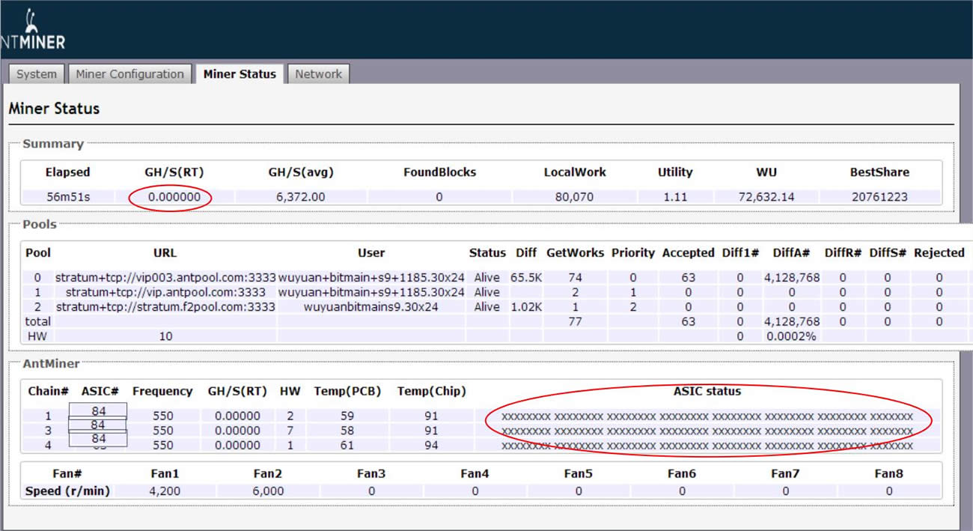Viewport: 973px width, 531px height.
Task: Click the Elapsed time value 56m51s
Action: coord(67,197)
